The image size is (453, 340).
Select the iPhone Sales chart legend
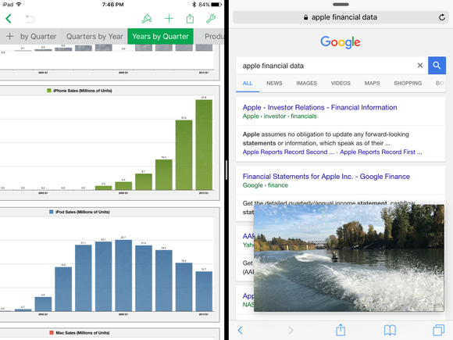pyautogui.click(x=80, y=91)
